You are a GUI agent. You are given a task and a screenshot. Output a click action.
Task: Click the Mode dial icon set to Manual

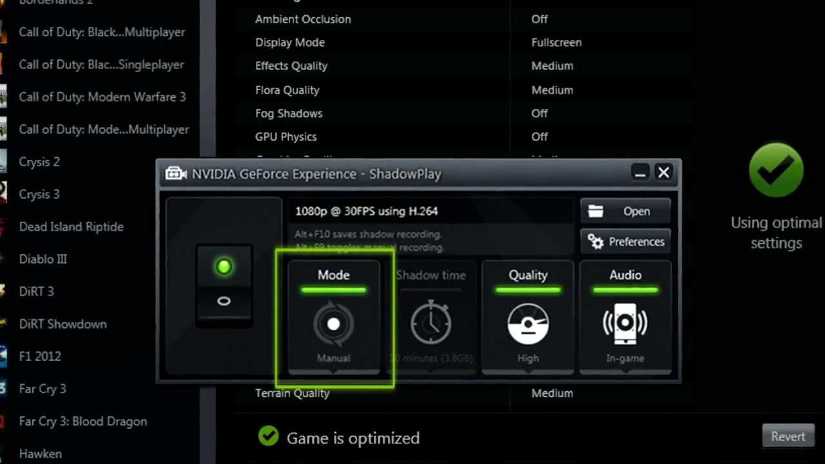(x=333, y=322)
